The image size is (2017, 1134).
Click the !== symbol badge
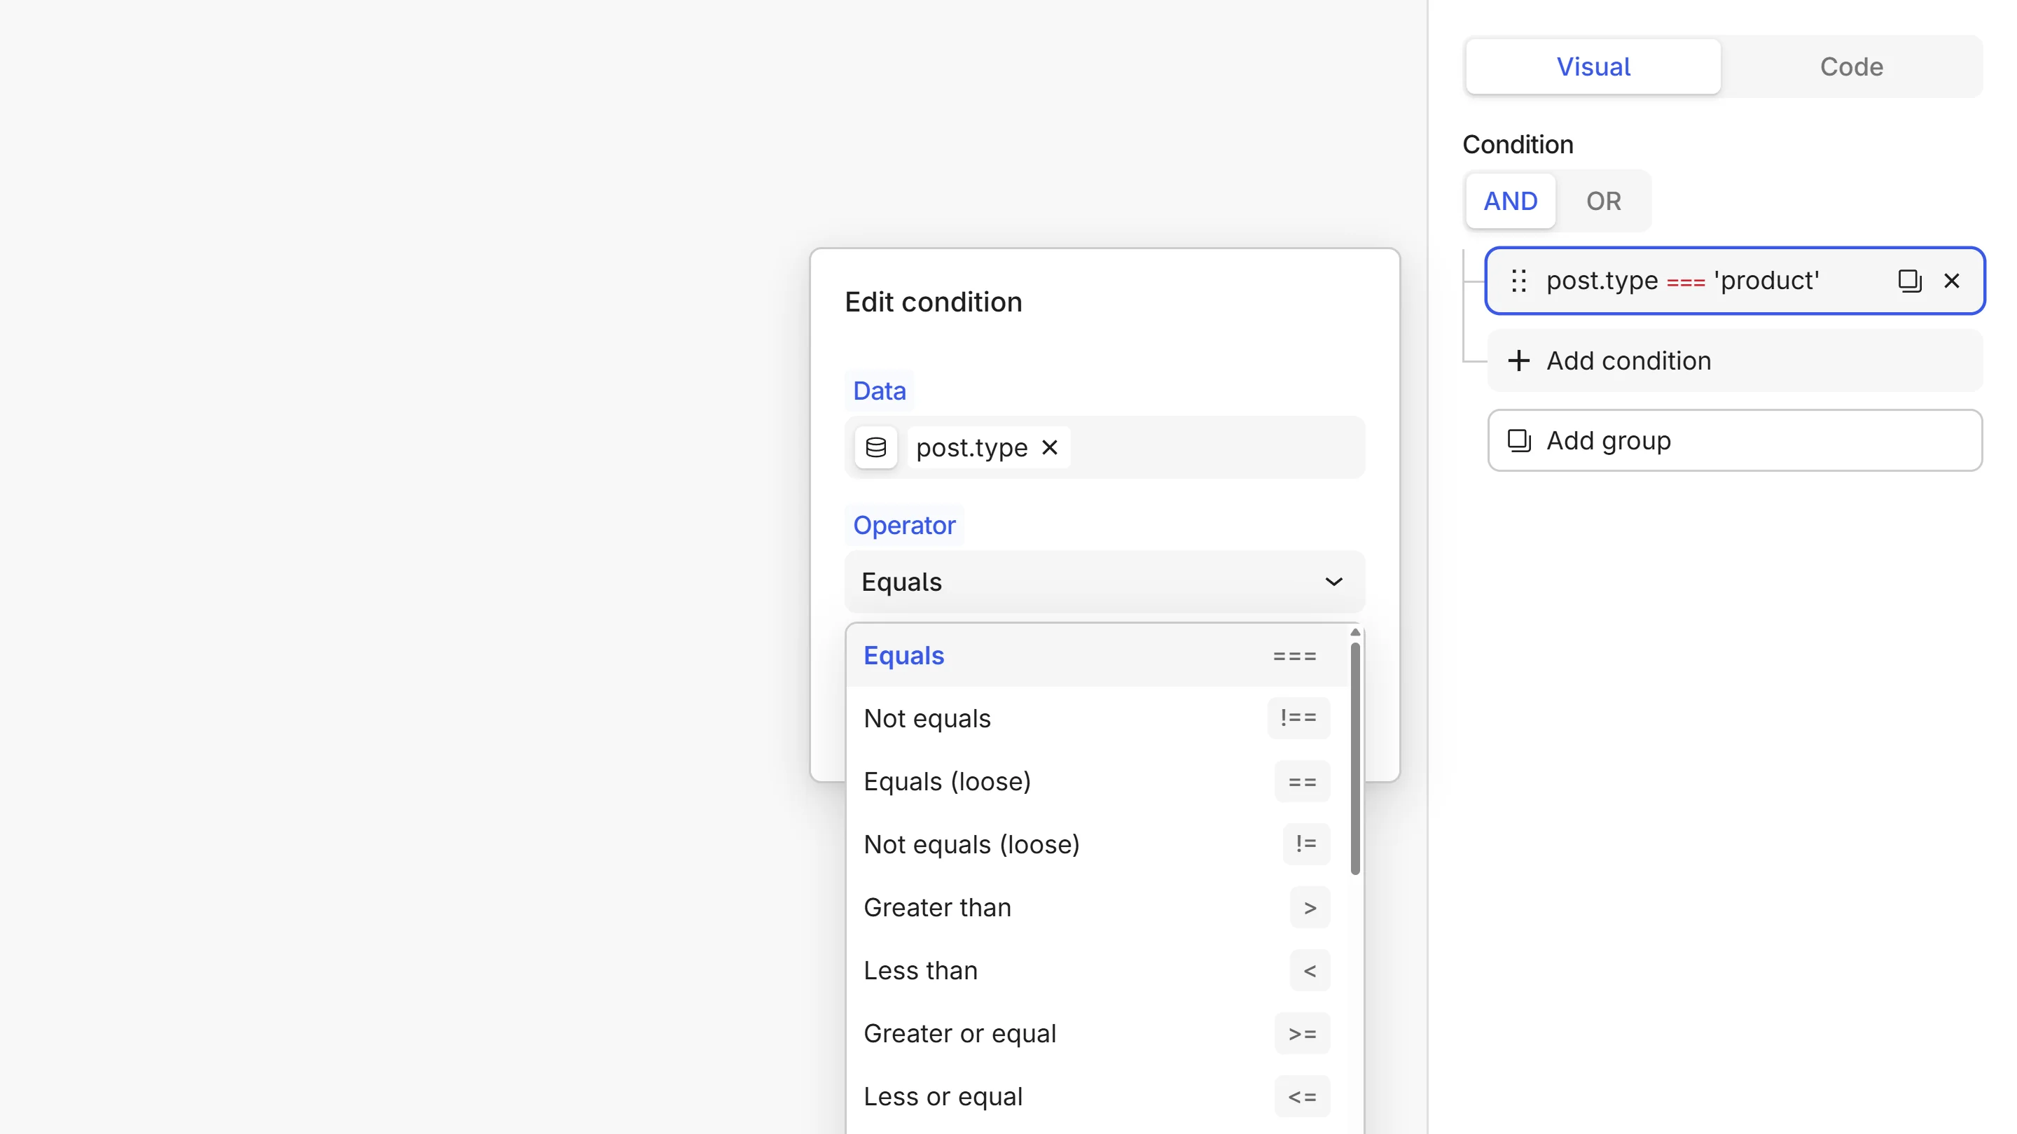click(1298, 717)
